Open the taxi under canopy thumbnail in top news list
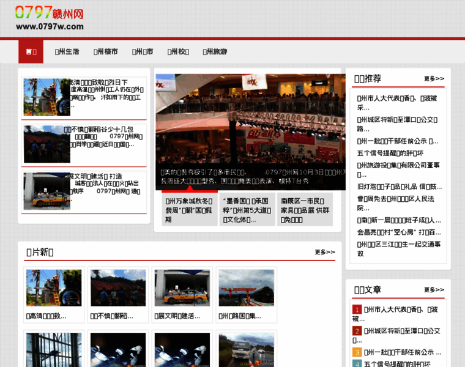 (47, 191)
